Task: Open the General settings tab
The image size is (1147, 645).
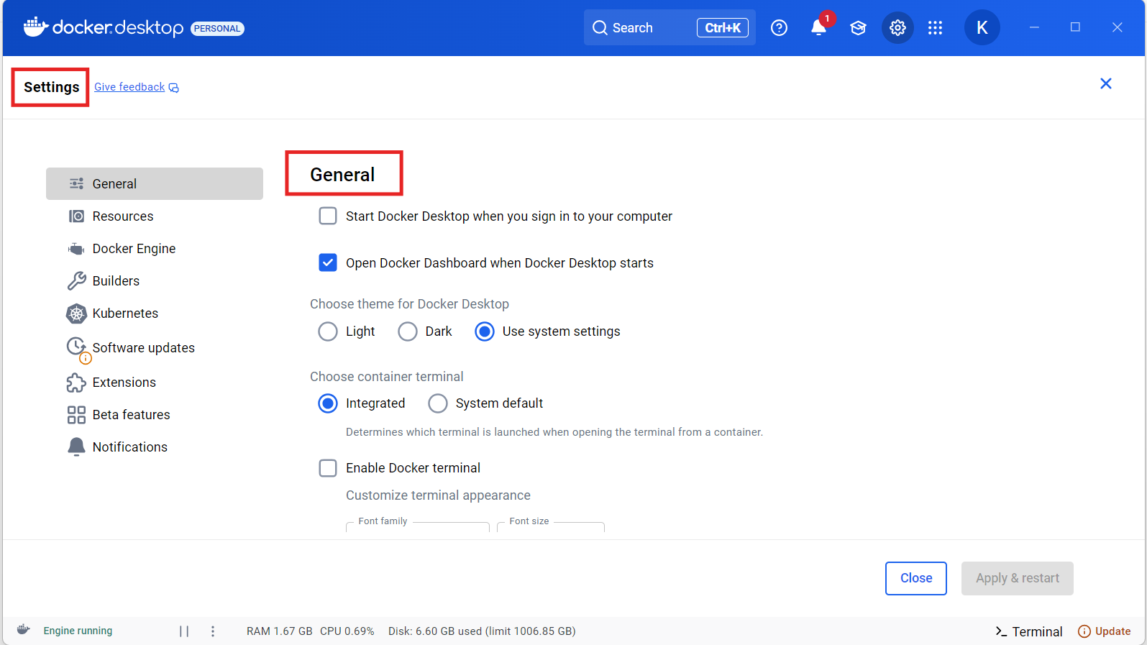Action: 155,184
